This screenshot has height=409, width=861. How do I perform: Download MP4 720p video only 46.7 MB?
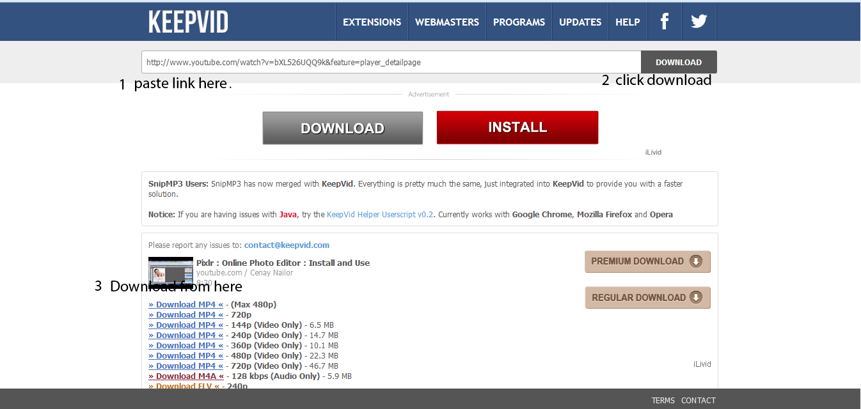click(x=186, y=366)
